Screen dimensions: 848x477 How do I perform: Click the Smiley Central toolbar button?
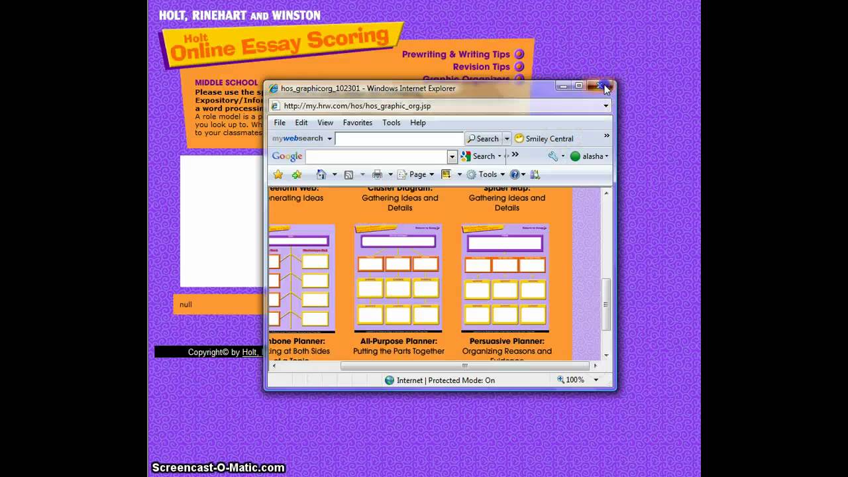pyautogui.click(x=543, y=138)
